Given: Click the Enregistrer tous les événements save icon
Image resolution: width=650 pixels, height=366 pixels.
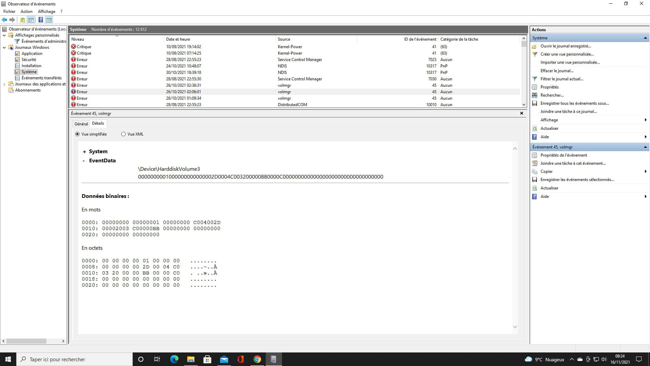Looking at the screenshot, I should [x=535, y=103].
